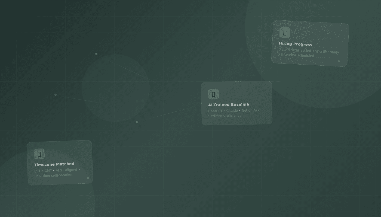Image resolution: width=381 pixels, height=217 pixels.
Task: Select leftmost node dot of network graphic
Action: point(56,95)
